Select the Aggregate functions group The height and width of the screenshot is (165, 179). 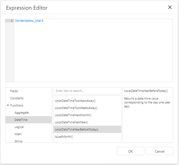point(29,113)
